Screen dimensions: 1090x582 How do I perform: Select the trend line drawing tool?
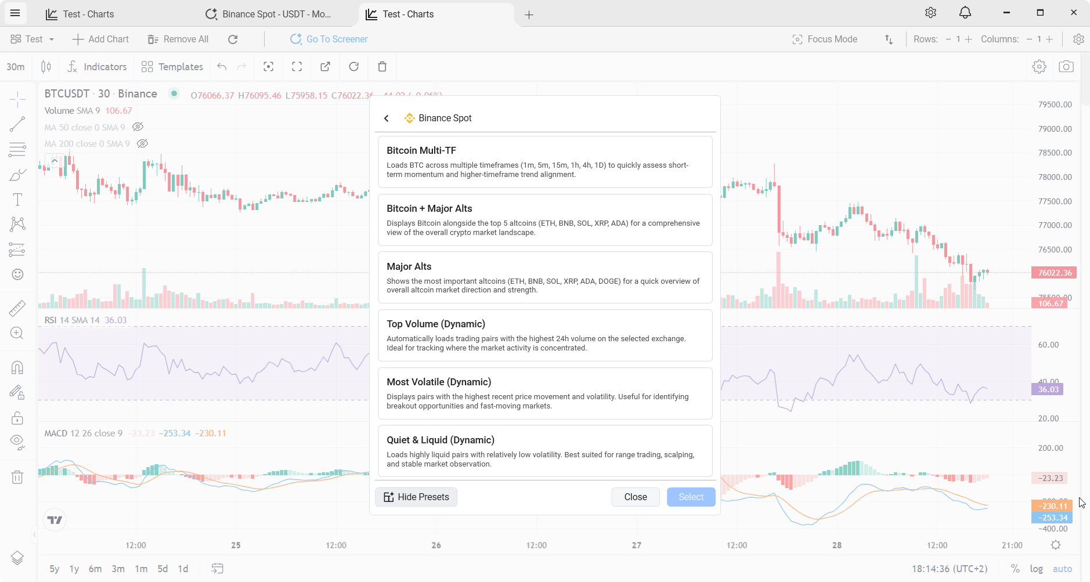17,124
